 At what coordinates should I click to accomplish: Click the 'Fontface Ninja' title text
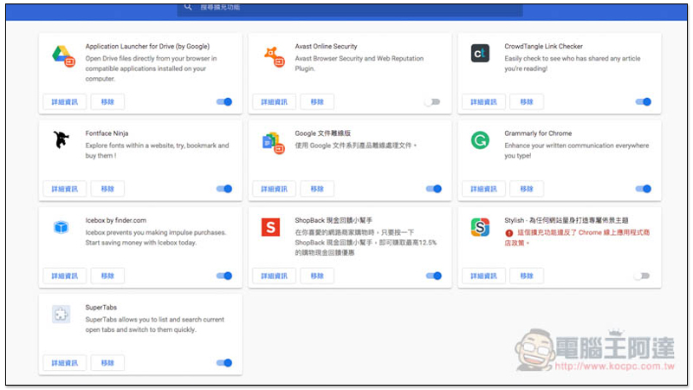coord(107,133)
